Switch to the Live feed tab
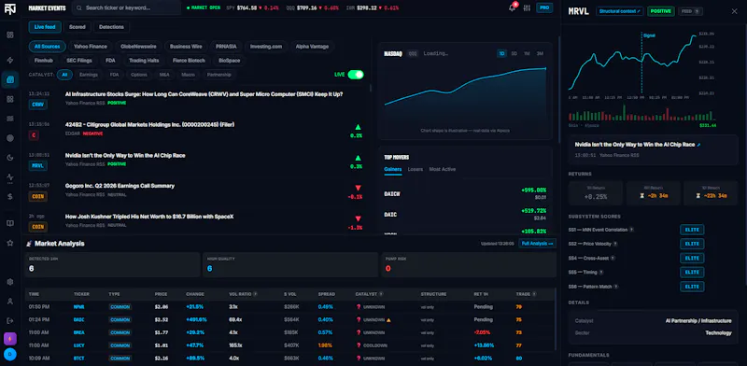 point(45,27)
